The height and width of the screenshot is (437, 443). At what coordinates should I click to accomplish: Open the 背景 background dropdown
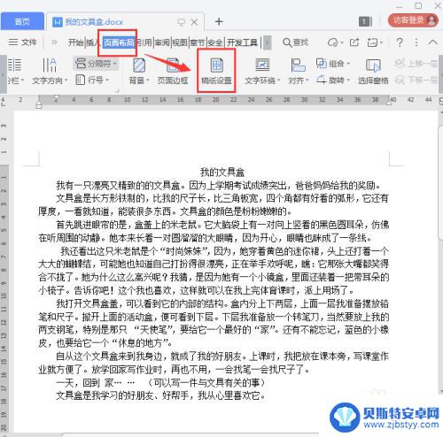(139, 71)
